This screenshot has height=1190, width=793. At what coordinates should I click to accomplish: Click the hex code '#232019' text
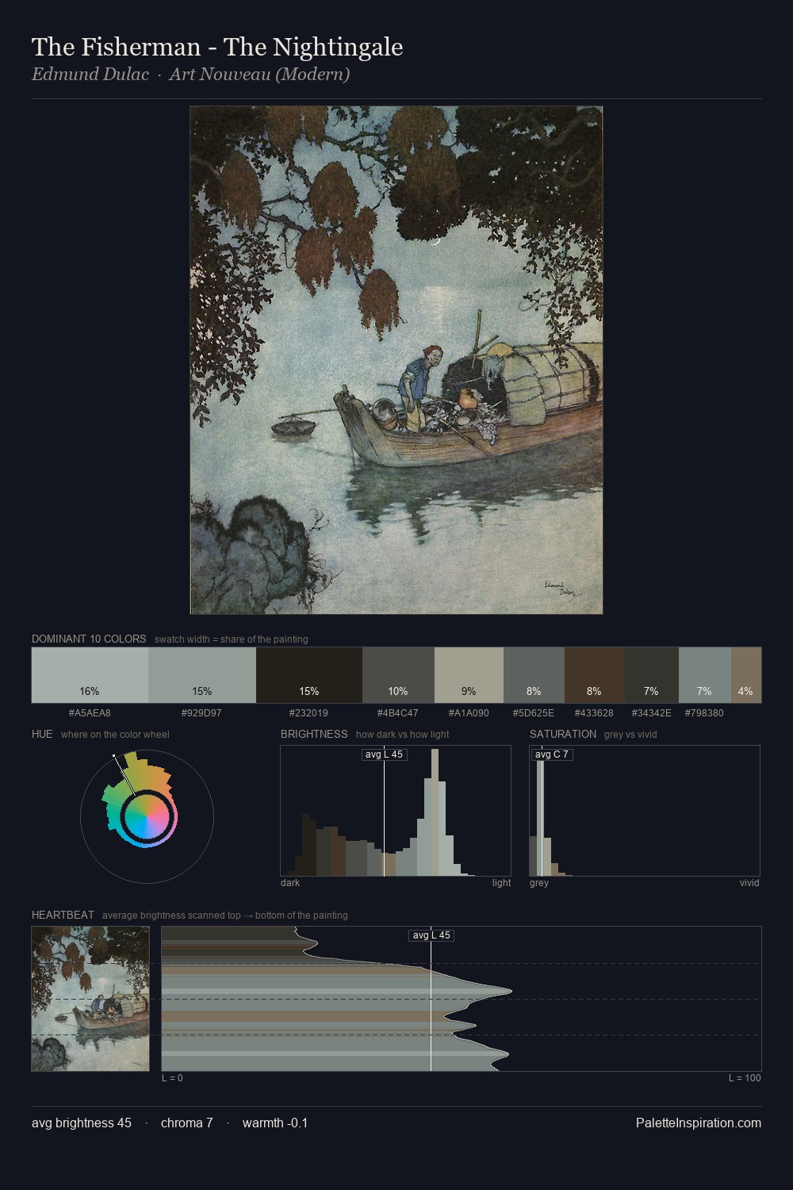point(308,713)
